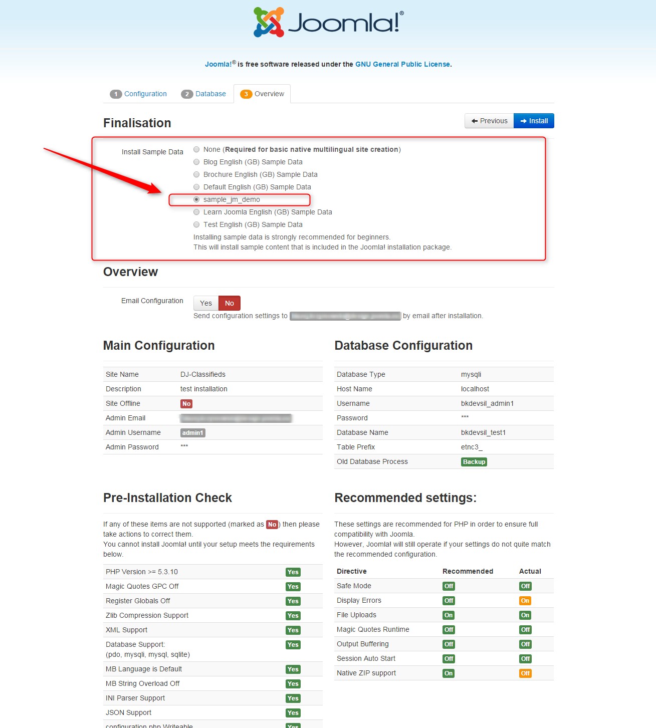Click the Yes badge for Zlib Compression Support
The image size is (656, 728).
tap(293, 616)
